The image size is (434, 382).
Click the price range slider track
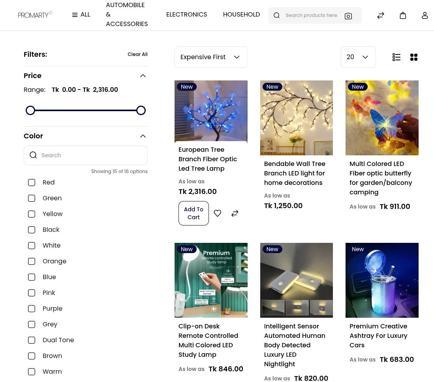tap(86, 110)
